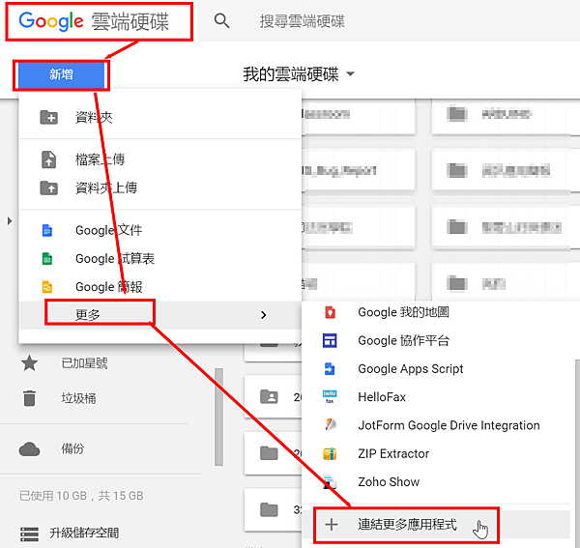
Task: Click the Google 雲端硬碟 logo
Action: [94, 21]
